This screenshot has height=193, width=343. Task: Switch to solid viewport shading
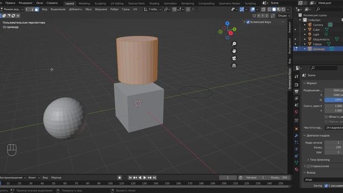[274, 10]
